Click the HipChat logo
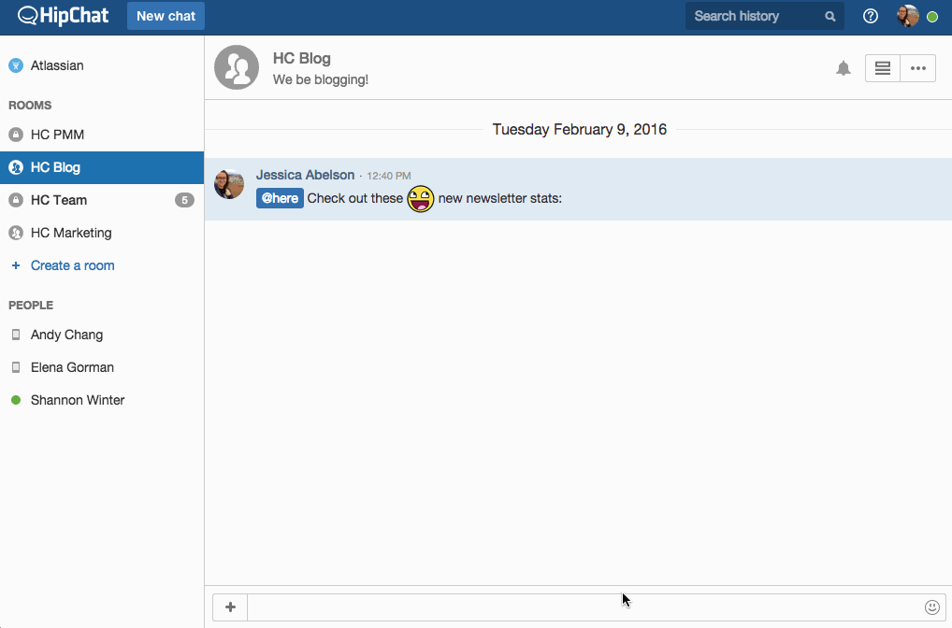Image resolution: width=952 pixels, height=628 pixels. [64, 16]
